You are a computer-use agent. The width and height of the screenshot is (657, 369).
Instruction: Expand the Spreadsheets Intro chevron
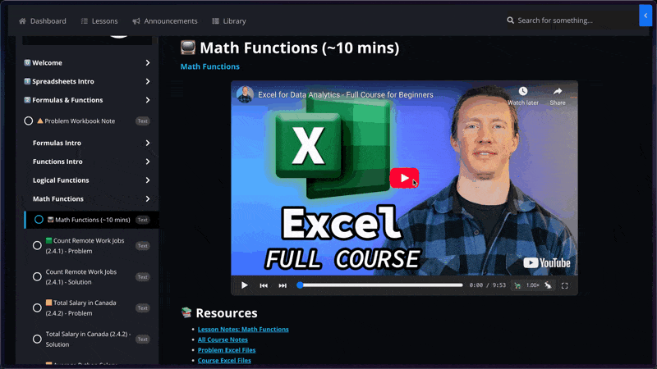coord(148,81)
